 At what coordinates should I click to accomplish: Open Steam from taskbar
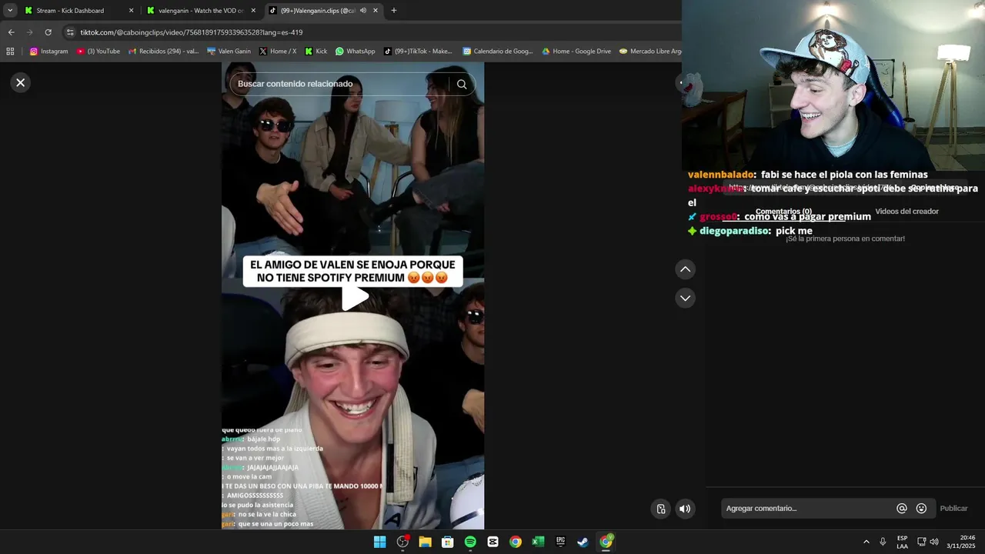pos(583,542)
